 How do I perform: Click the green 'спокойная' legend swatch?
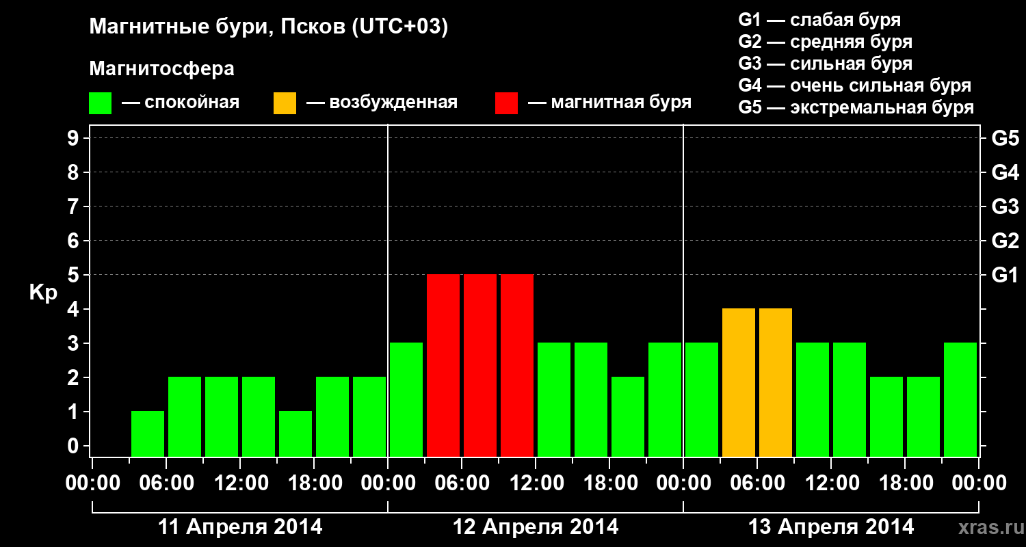(x=101, y=103)
